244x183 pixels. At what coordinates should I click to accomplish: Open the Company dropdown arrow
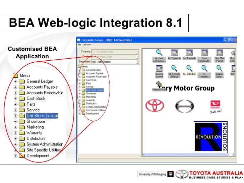tap(137, 52)
